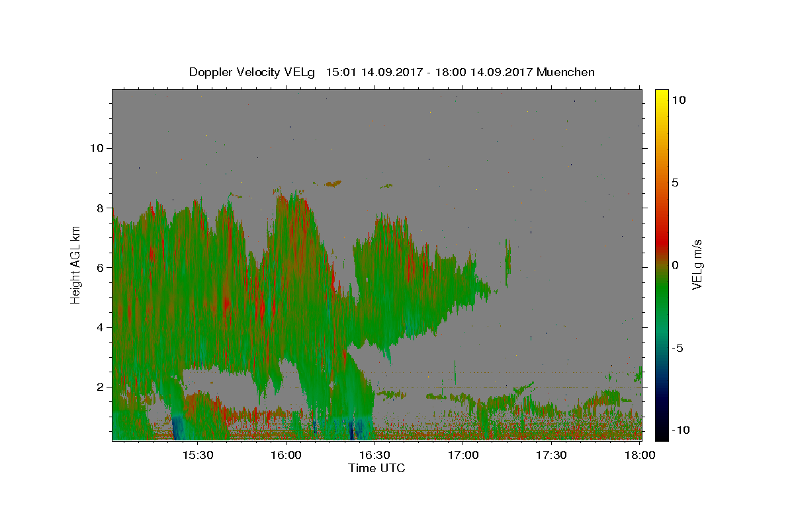Click the 10 km height tick label
794x529 pixels.
96,148
